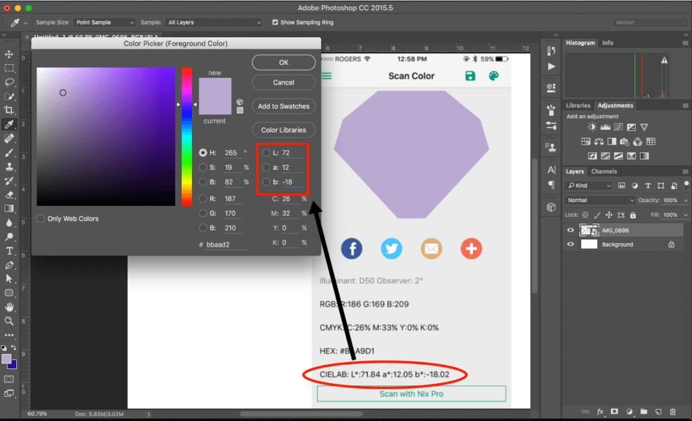Viewport: 692px width, 421px height.
Task: Pick a hue on the vertical color slider
Action: tap(187, 135)
